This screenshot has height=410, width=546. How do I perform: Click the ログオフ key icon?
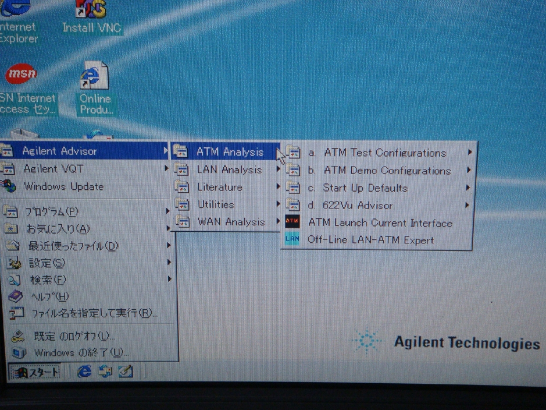[x=17, y=336]
